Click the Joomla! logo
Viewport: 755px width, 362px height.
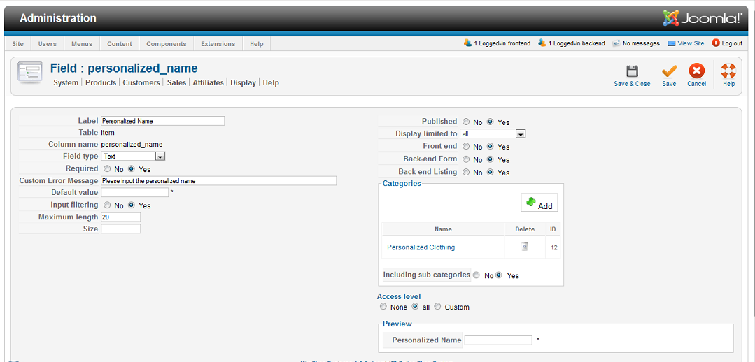click(703, 17)
